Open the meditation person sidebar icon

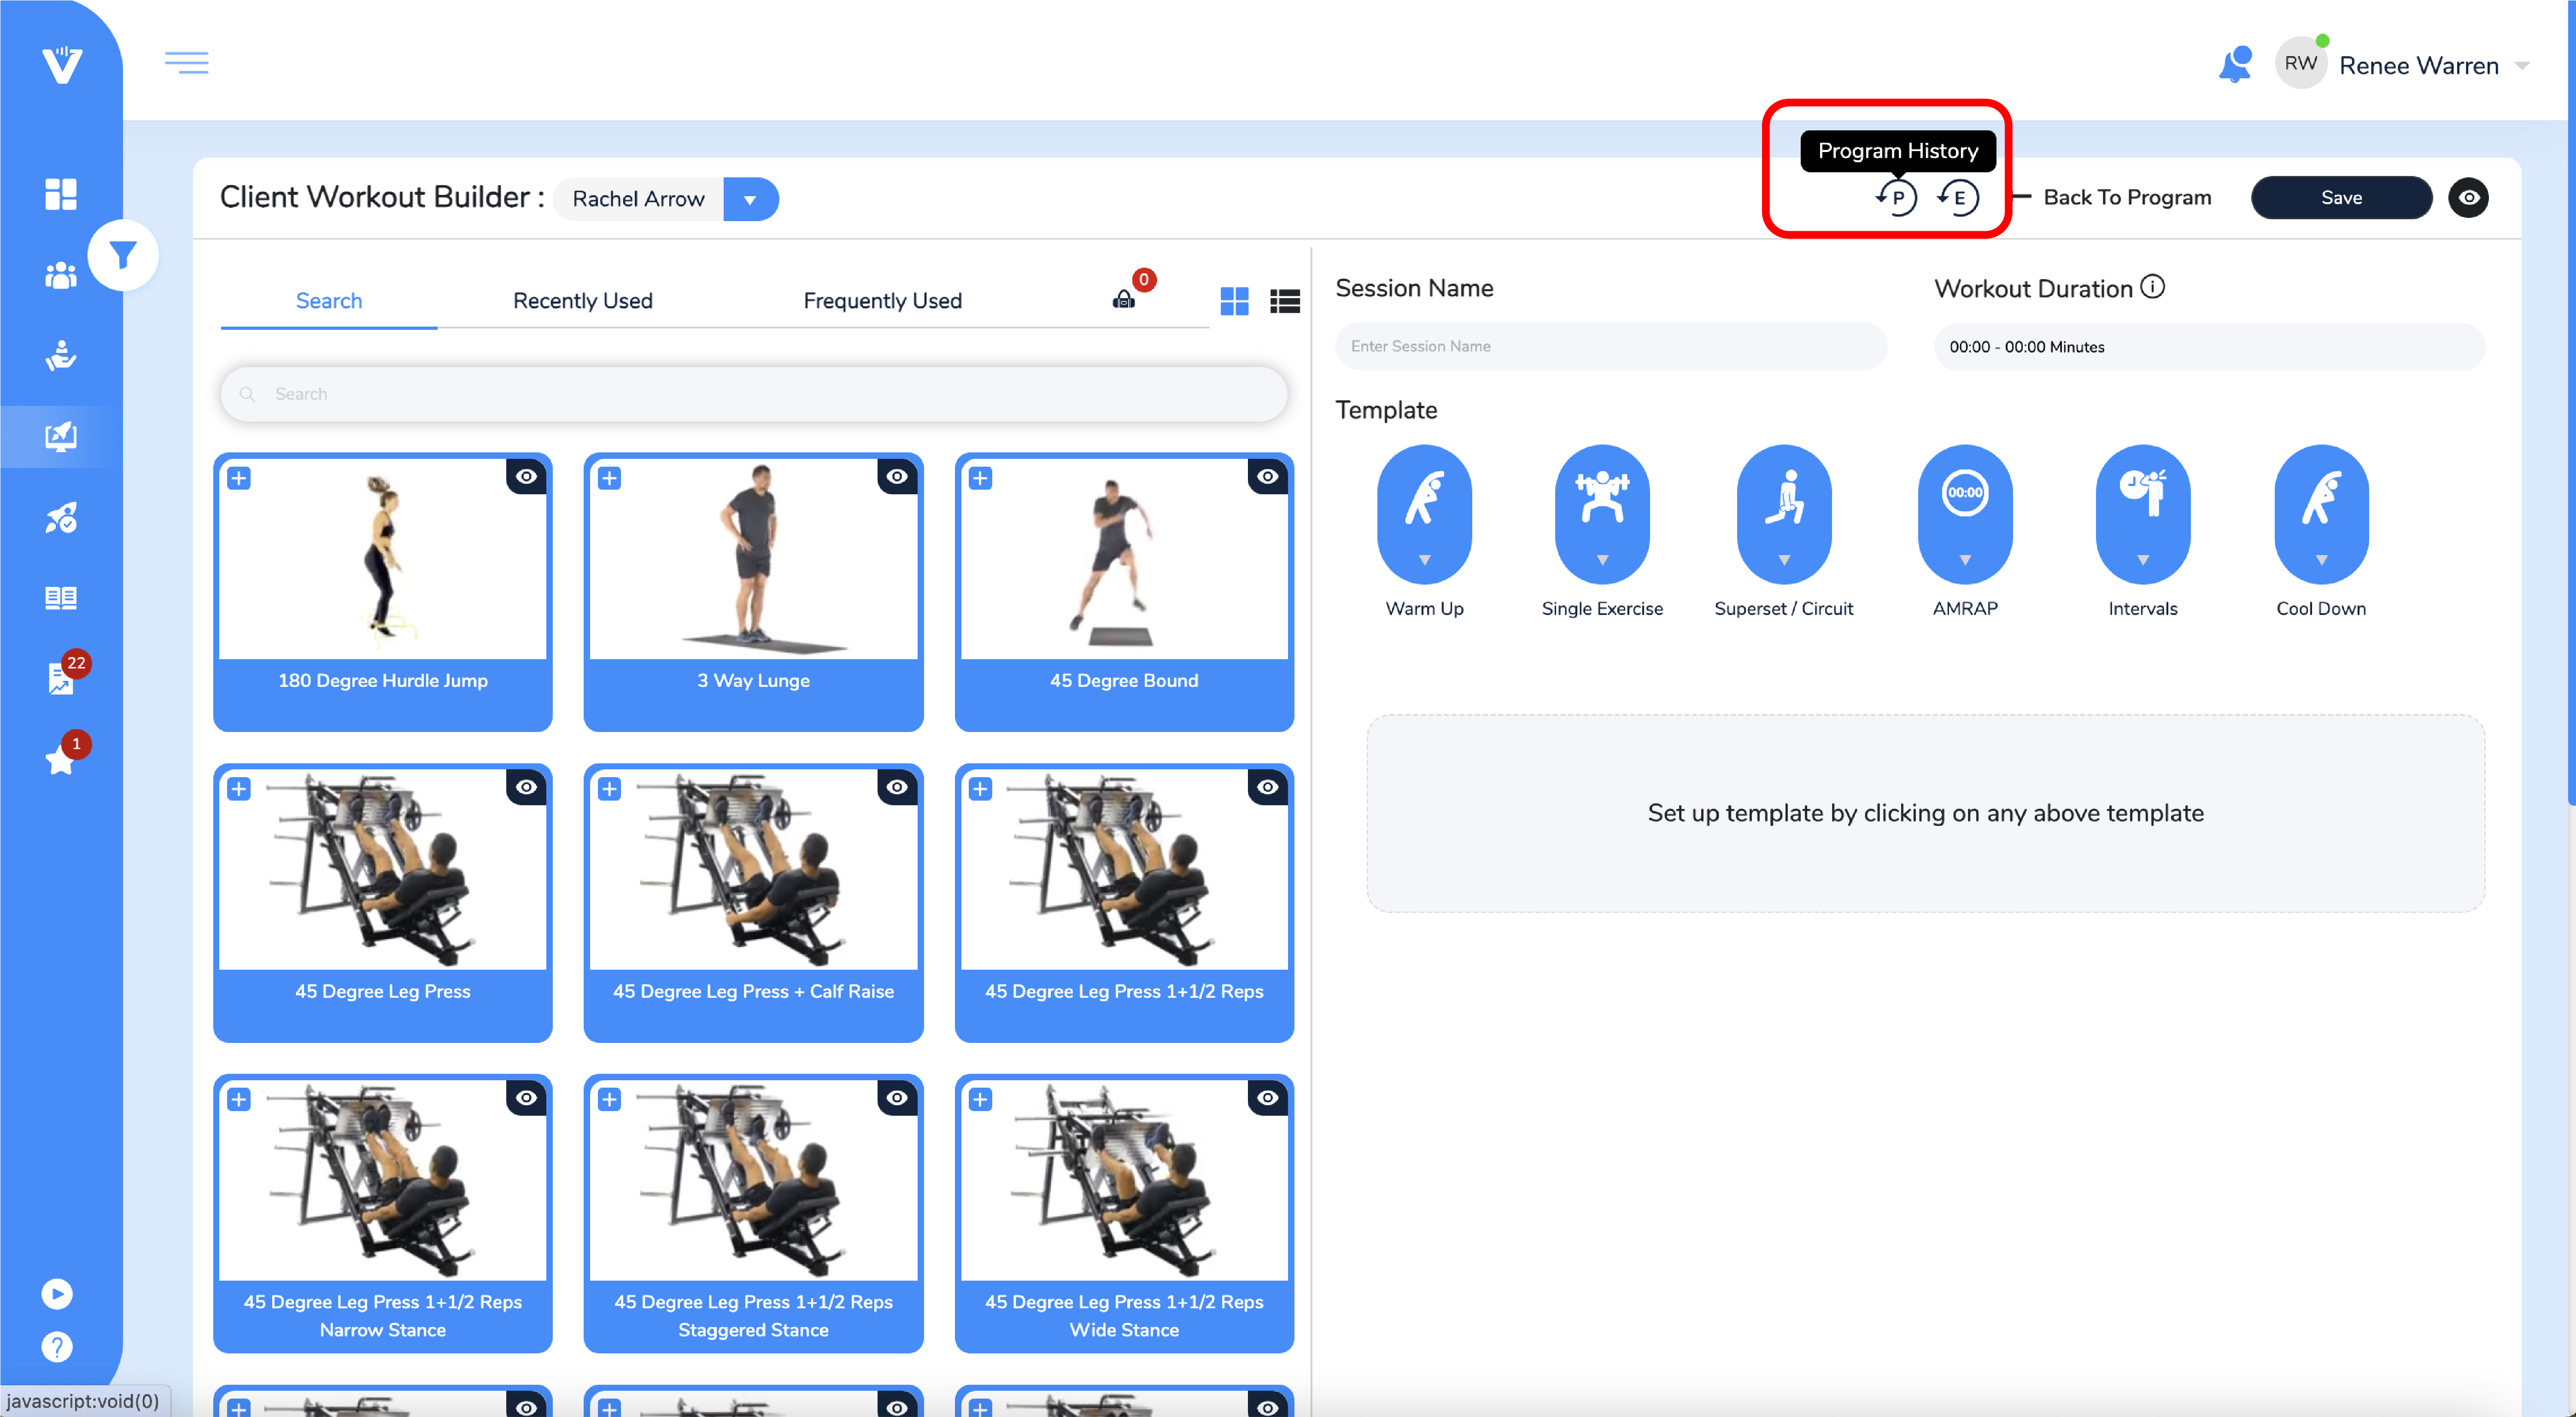(61, 356)
